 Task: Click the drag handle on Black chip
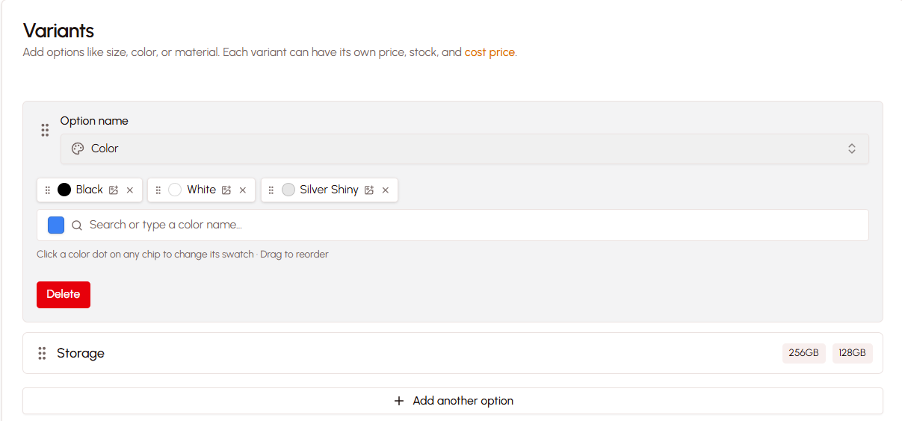click(48, 190)
